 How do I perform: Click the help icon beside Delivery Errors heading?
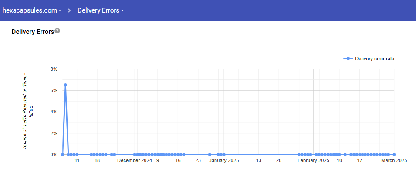coord(57,31)
